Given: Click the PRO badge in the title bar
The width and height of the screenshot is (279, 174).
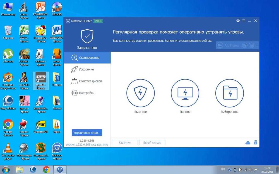Looking at the screenshot, I should [x=98, y=21].
